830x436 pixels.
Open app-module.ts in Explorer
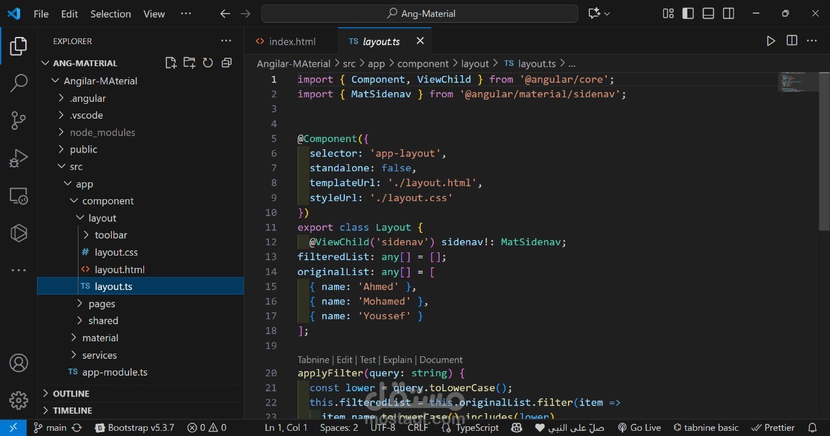pyautogui.click(x=141, y=372)
